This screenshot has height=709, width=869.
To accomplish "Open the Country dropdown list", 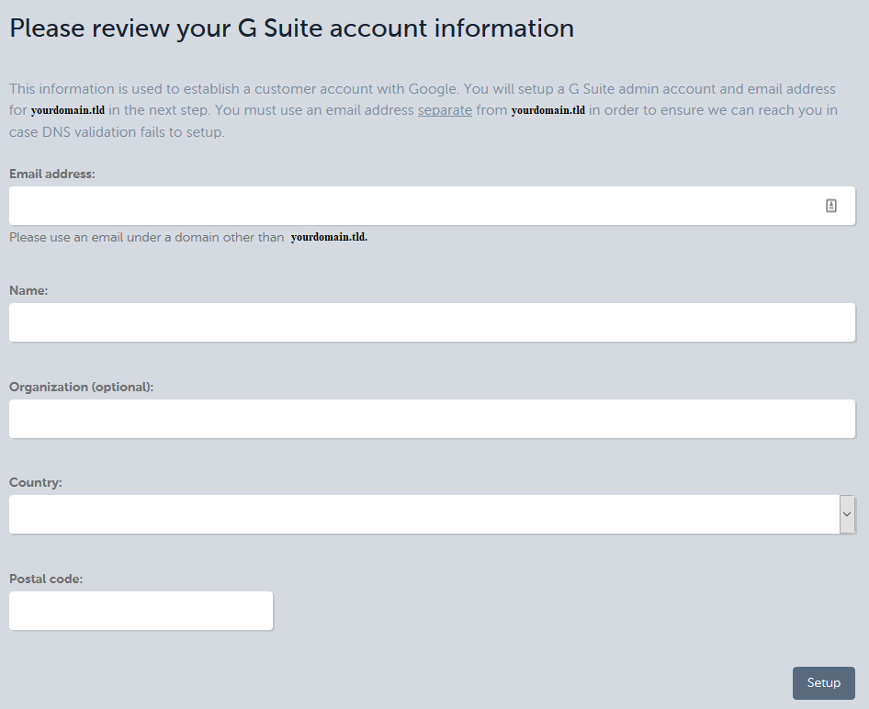I will coord(432,514).
